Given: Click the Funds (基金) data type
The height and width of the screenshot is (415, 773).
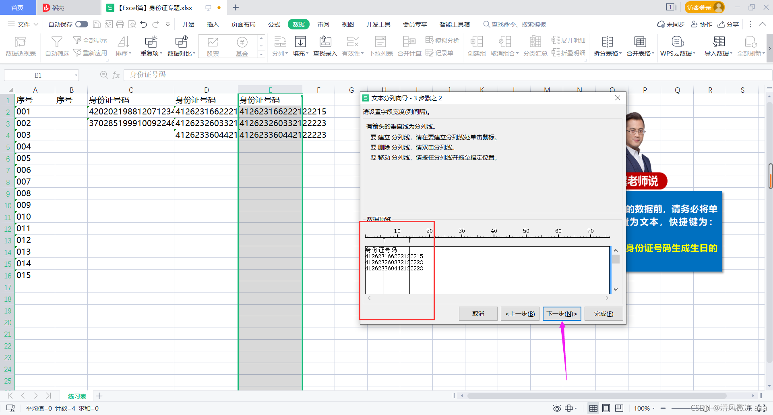Looking at the screenshot, I should (242, 46).
